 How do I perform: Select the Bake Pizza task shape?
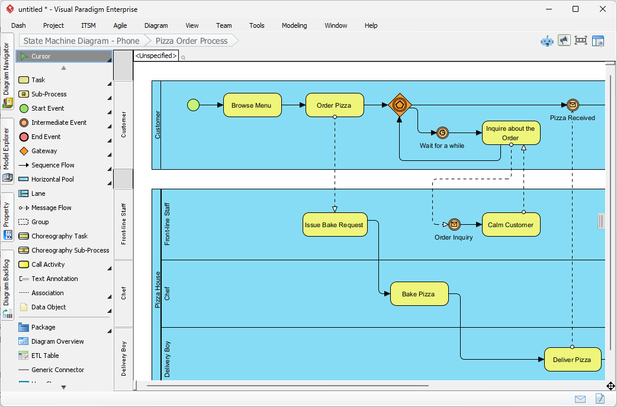pos(419,293)
